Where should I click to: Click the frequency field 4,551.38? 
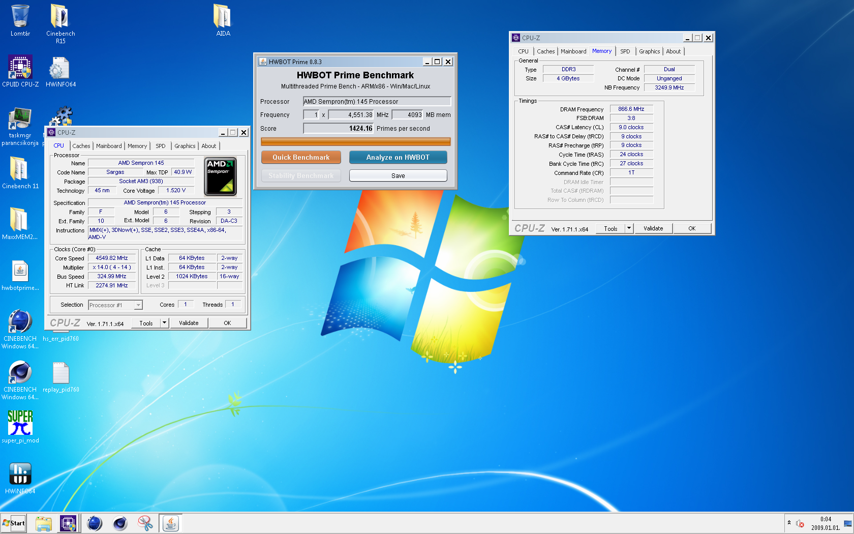point(351,115)
